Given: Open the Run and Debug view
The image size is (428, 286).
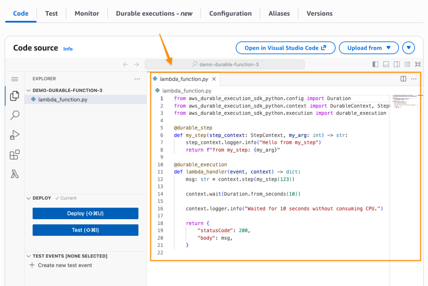Looking at the screenshot, I should (x=14, y=135).
